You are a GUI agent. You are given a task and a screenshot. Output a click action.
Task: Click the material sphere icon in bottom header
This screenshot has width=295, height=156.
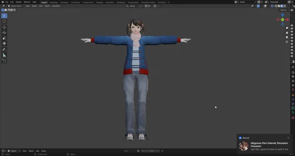click(x=138, y=151)
